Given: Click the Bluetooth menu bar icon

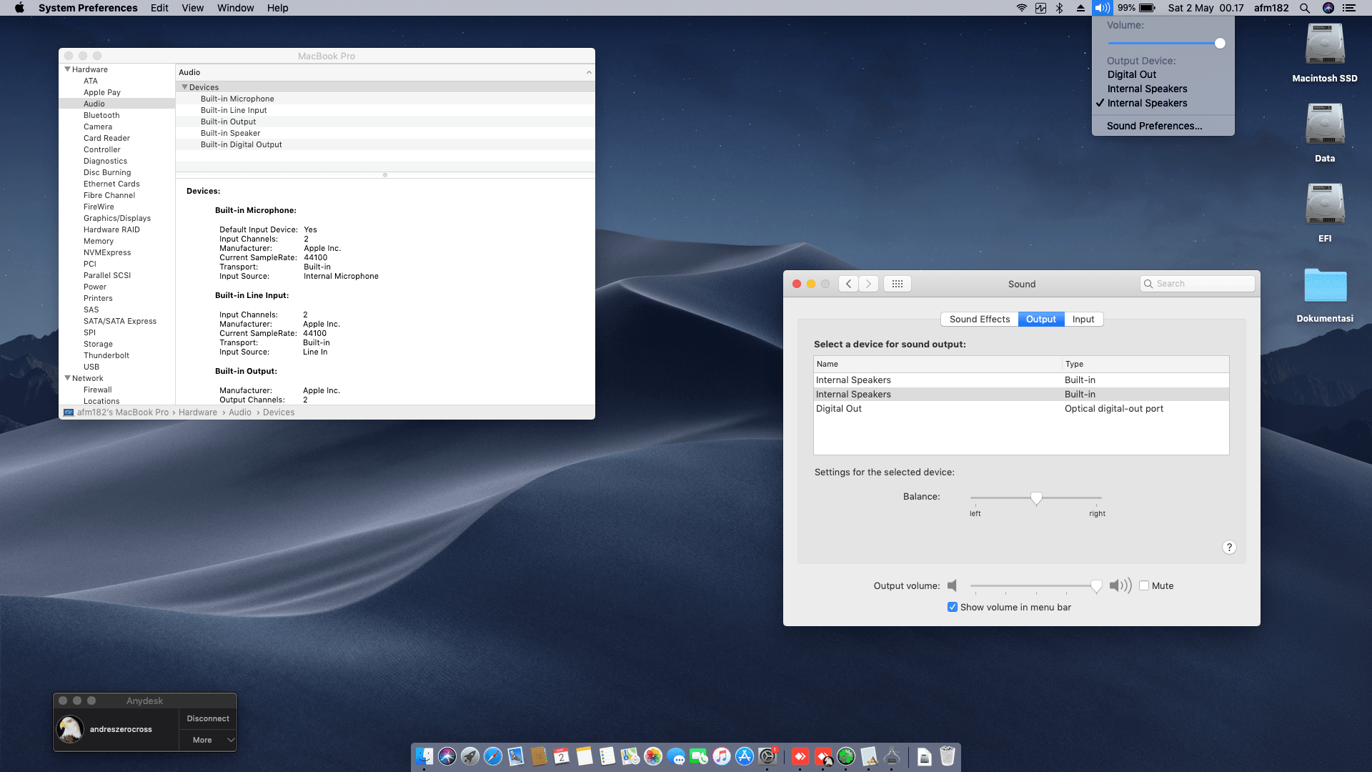Looking at the screenshot, I should coord(1060,8).
